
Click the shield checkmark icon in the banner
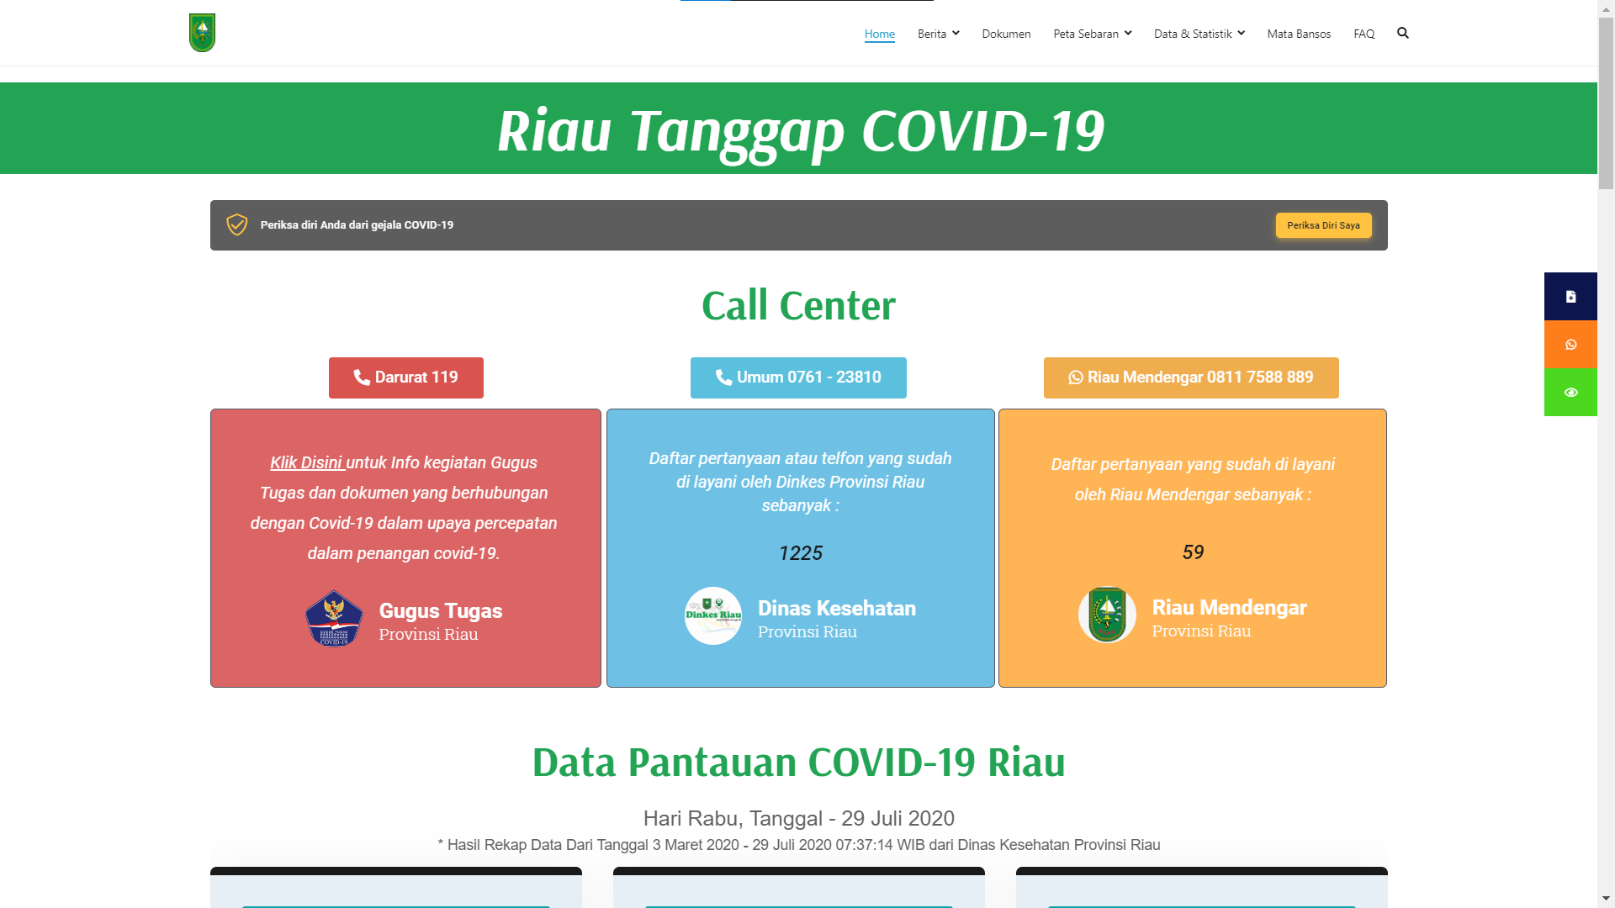[x=237, y=224]
